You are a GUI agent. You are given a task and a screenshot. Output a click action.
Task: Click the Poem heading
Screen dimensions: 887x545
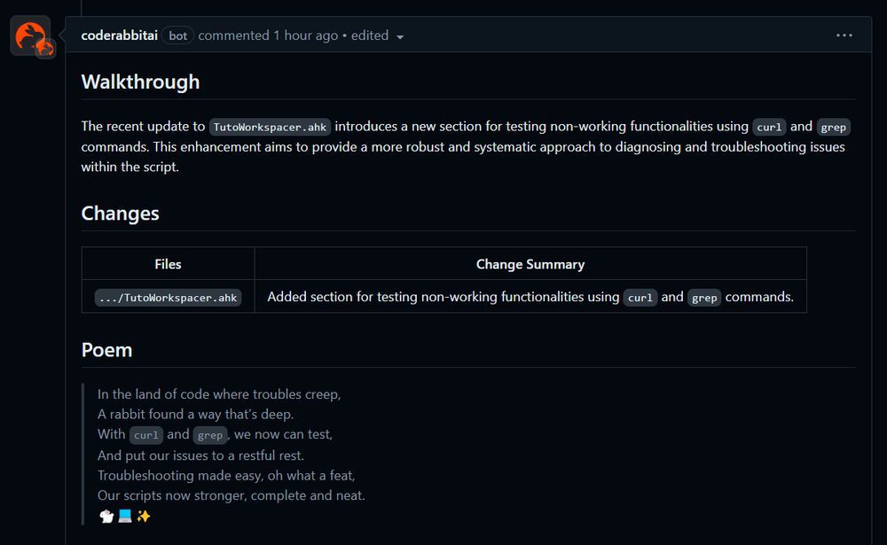click(x=106, y=350)
